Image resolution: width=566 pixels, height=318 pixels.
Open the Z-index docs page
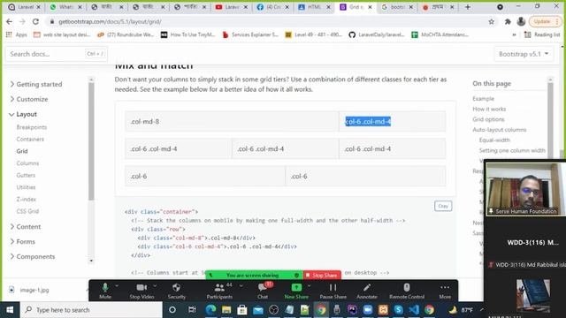[x=26, y=199]
